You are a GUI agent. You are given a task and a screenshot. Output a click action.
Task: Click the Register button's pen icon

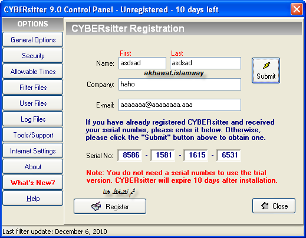[x=96, y=206]
